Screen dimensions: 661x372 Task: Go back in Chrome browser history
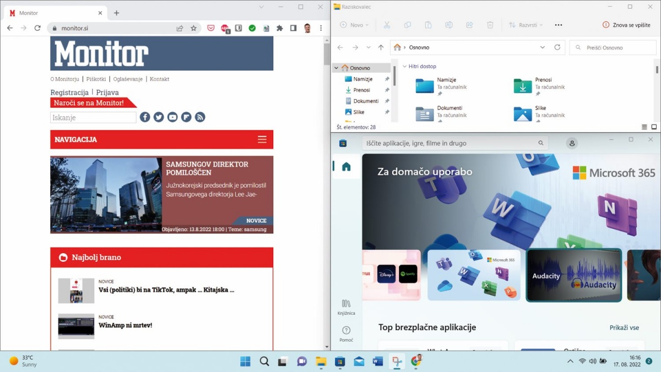pyautogui.click(x=10, y=28)
